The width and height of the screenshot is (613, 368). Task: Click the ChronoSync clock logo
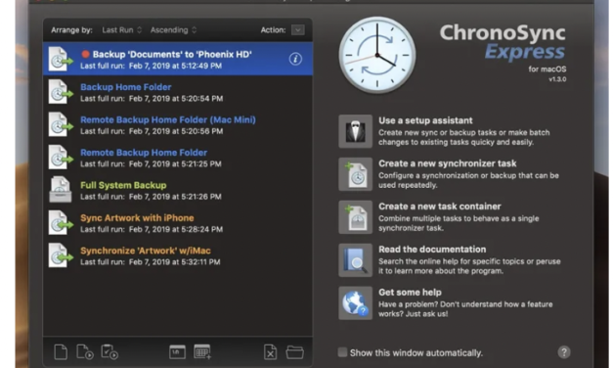point(377,55)
